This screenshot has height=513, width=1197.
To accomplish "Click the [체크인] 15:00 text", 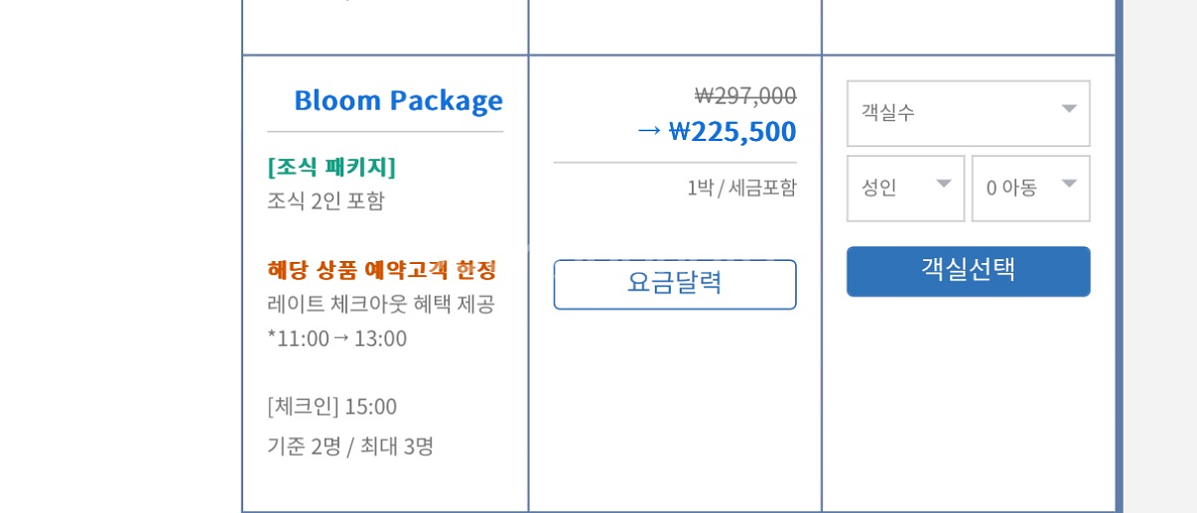I will tap(332, 406).
